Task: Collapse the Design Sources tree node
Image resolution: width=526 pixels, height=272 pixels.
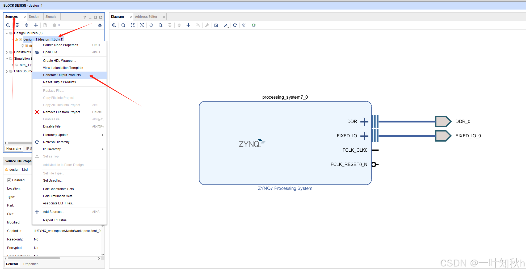Action: tap(7, 33)
